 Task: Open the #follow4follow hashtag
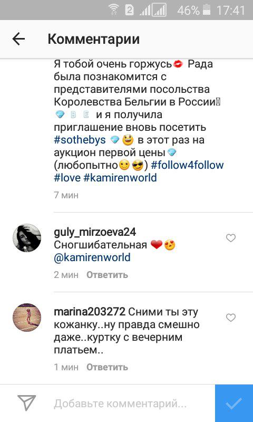pyautogui.click(x=188, y=165)
